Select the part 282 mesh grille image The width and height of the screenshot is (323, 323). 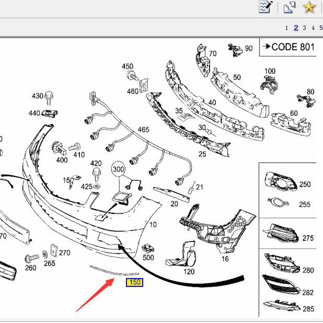pos(279,285)
